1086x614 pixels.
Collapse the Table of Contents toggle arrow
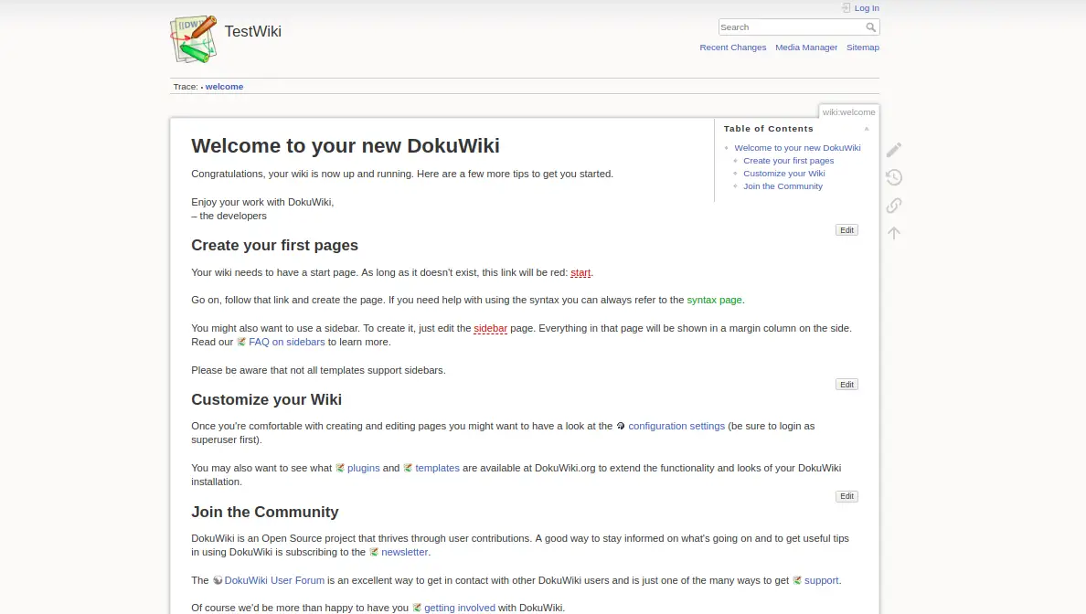coord(866,129)
